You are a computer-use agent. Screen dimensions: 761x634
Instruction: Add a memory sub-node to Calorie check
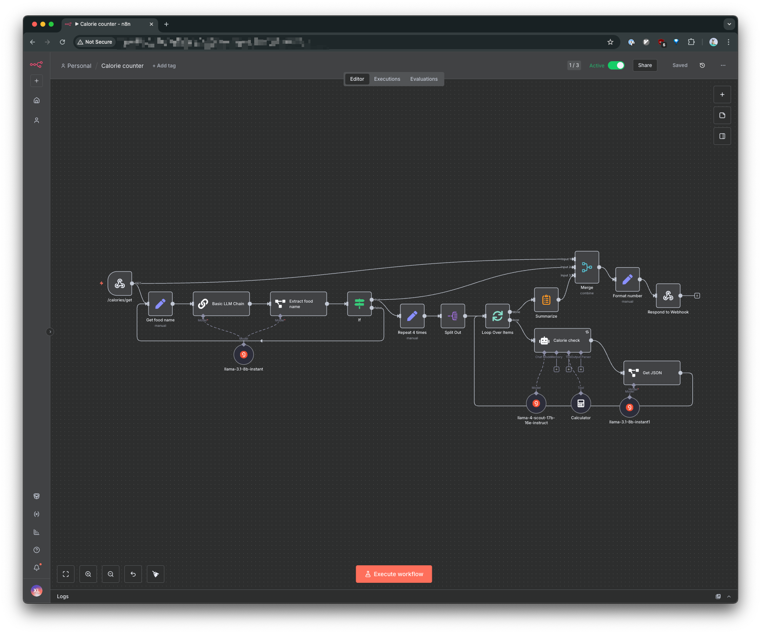(x=556, y=369)
